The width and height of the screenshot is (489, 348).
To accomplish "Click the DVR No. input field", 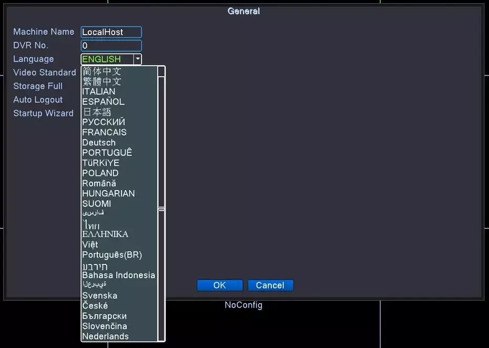I will click(x=111, y=46).
